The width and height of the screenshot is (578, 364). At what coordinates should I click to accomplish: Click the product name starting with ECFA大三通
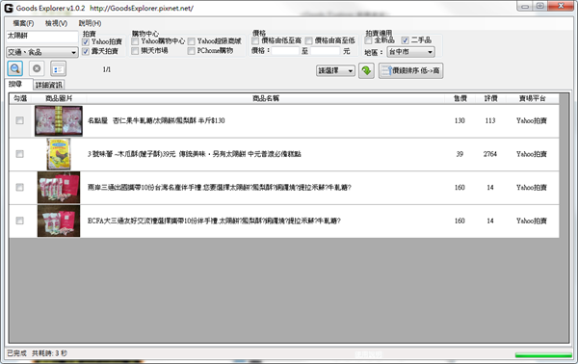point(214,221)
